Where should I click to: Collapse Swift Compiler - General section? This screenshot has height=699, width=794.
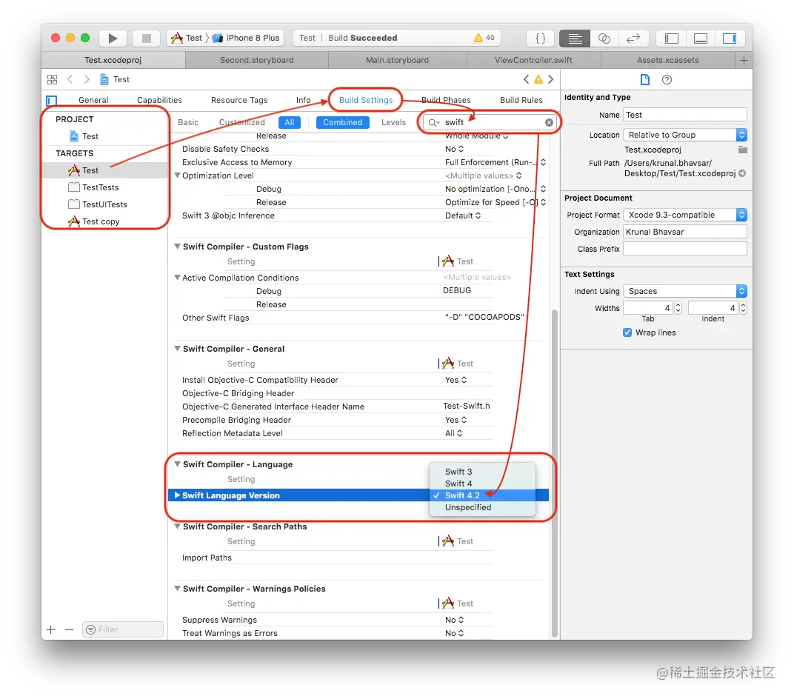tap(177, 349)
